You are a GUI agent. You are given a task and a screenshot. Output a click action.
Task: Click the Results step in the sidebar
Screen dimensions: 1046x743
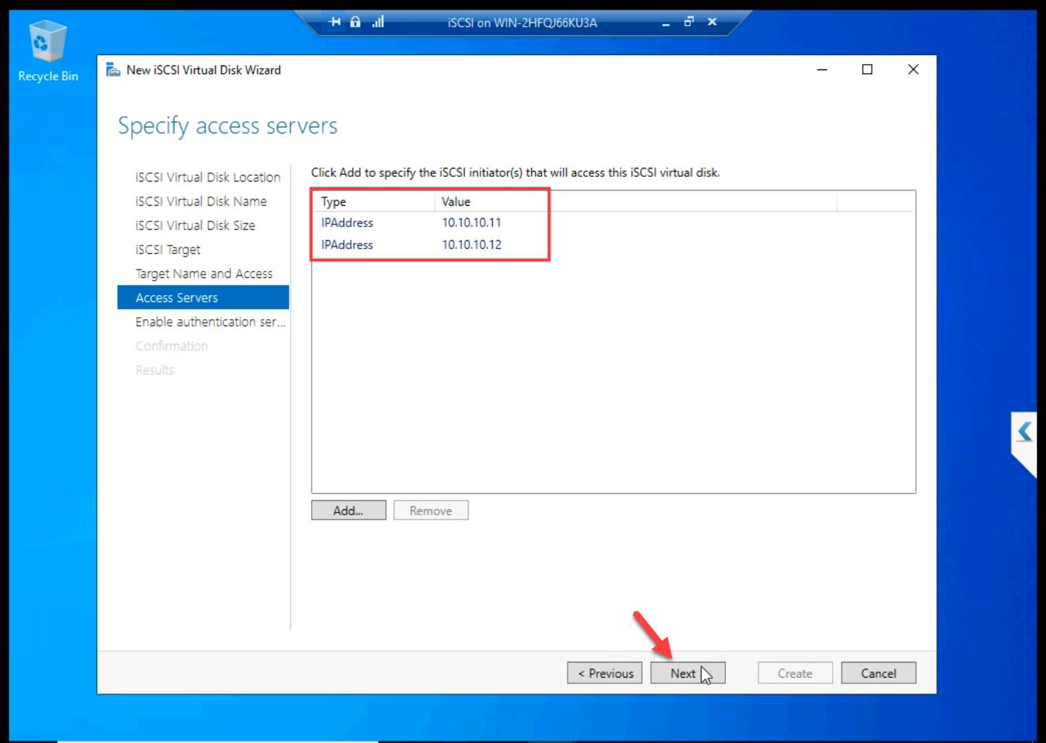[x=154, y=370]
